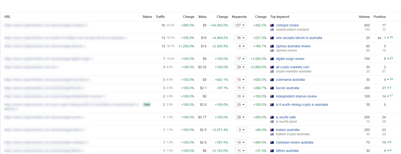401x154 pixels.
Task: Open the coinbase review australia link
Action: 294,143
